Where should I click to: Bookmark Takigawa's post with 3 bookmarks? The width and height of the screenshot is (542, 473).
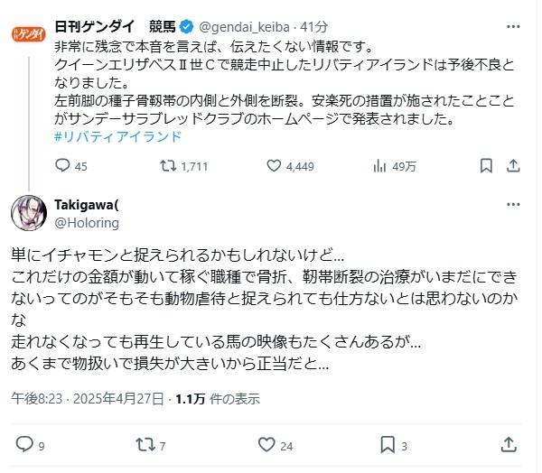click(x=387, y=444)
